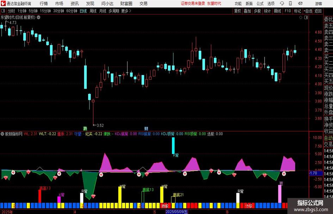The width and height of the screenshot is (333, 214).
Task: Click the cyan K背 indicator bar
Action: (173, 145)
